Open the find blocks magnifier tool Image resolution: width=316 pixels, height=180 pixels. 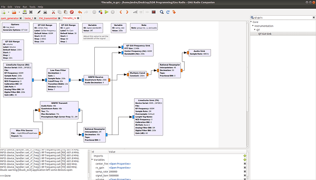click(162, 12)
